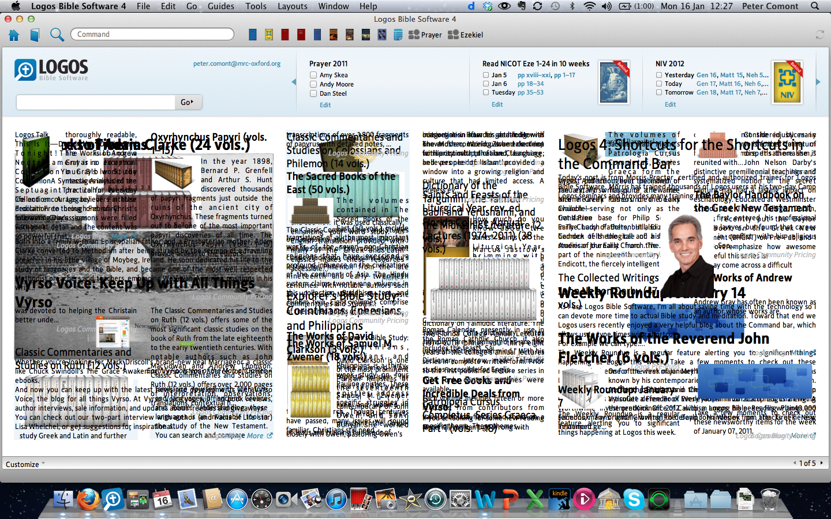Open the yellow NIV shortcut in toolbar
Viewport: 831px width, 519px height.
point(269,35)
